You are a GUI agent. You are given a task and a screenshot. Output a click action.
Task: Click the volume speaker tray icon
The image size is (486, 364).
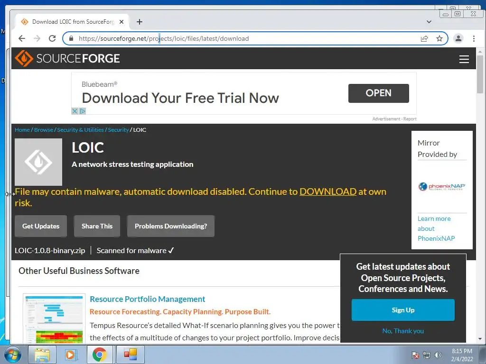438,355
